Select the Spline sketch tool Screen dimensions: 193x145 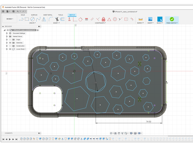38,19
